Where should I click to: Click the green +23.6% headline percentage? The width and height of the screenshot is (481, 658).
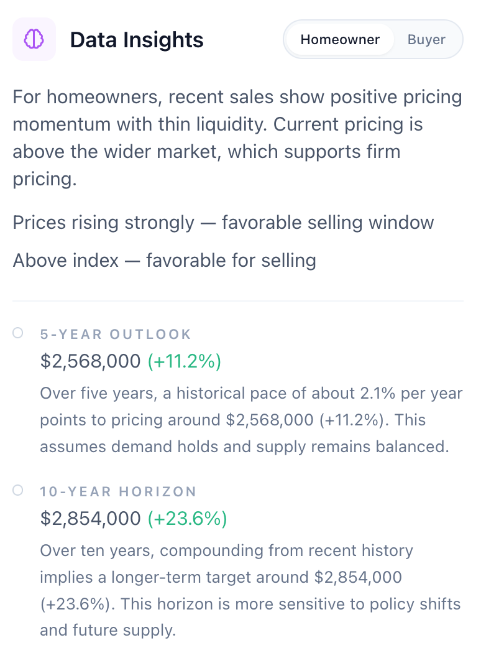187,519
